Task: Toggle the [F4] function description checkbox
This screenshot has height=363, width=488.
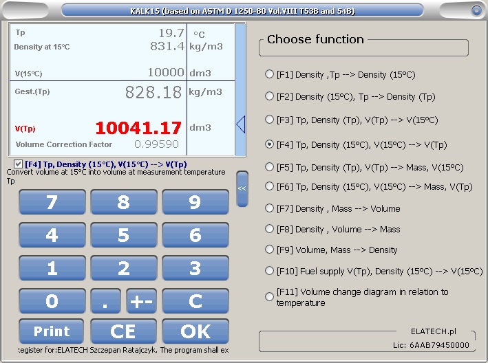Action: 18,164
